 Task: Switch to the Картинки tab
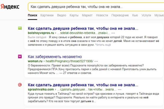pyautogui.click(x=47, y=15)
